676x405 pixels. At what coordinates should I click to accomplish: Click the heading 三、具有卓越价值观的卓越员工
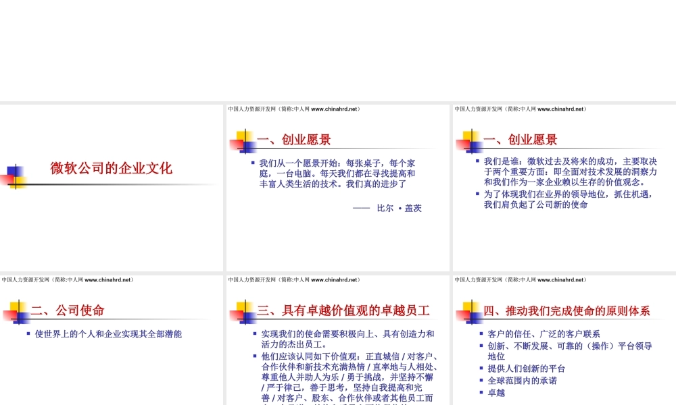tap(343, 310)
